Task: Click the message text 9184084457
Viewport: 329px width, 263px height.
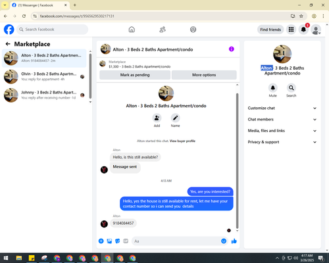Action: click(x=123, y=223)
